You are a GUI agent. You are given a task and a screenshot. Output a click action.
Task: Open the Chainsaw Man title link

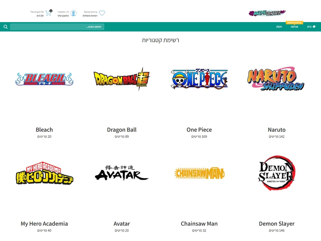(x=199, y=224)
